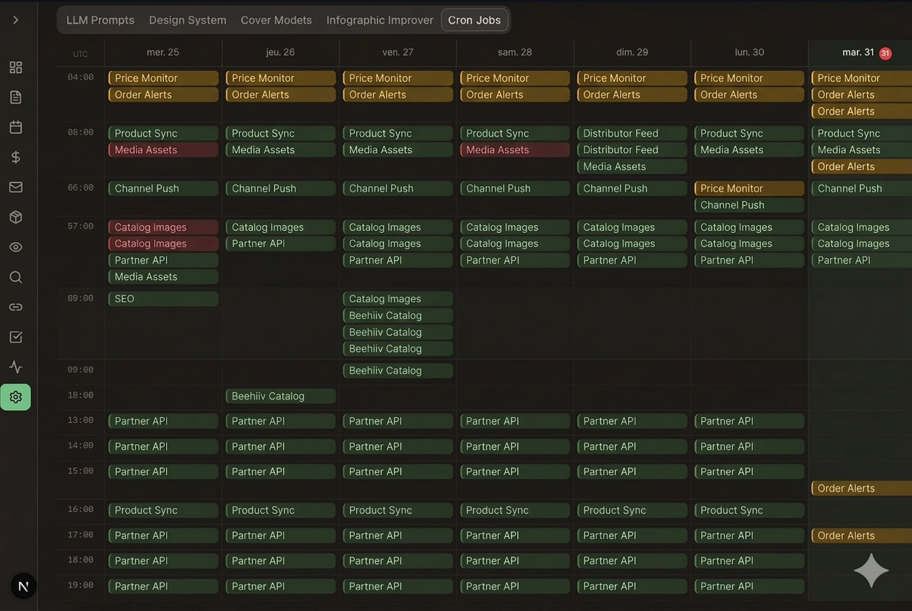Open the activity pulse icon in sidebar
This screenshot has height=611, width=912.
tap(16, 367)
